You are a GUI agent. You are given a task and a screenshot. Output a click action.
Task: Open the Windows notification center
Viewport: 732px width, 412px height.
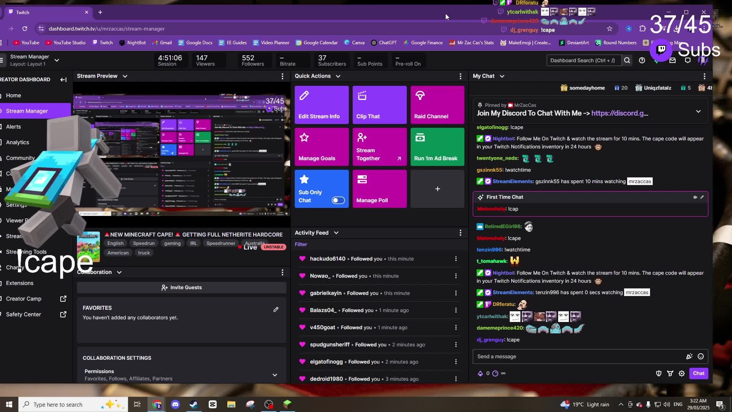point(720,404)
